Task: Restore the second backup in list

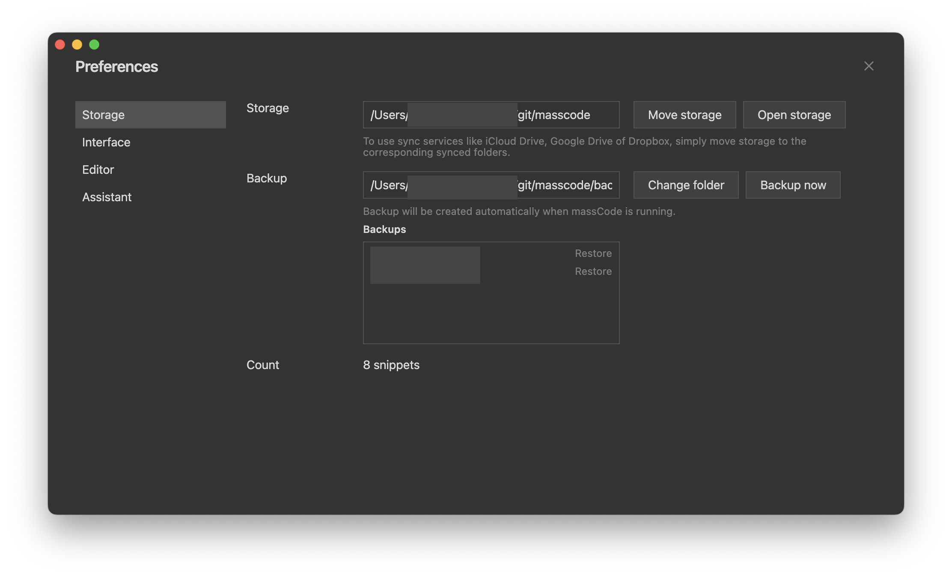Action: coord(593,271)
